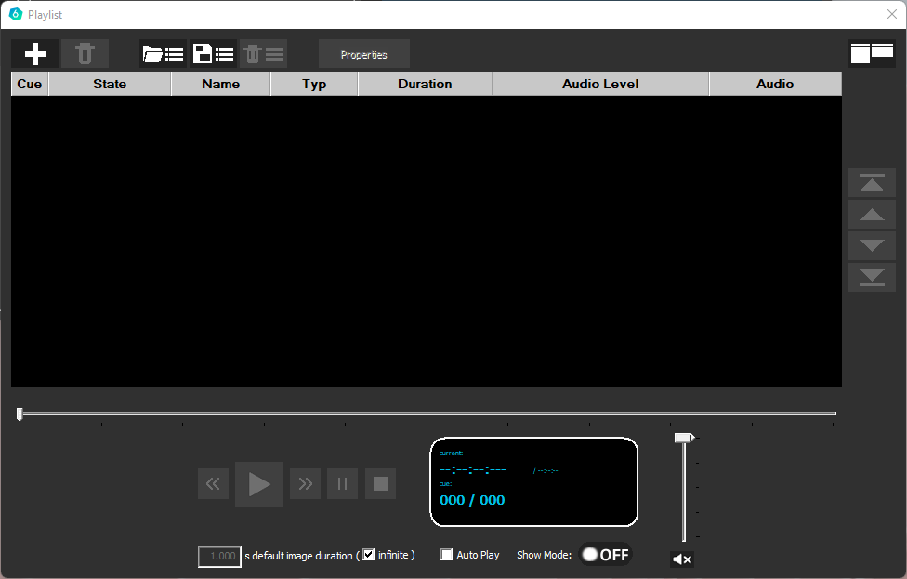Clear playlist with the trash list icon
This screenshot has height=579, width=907.
[264, 54]
